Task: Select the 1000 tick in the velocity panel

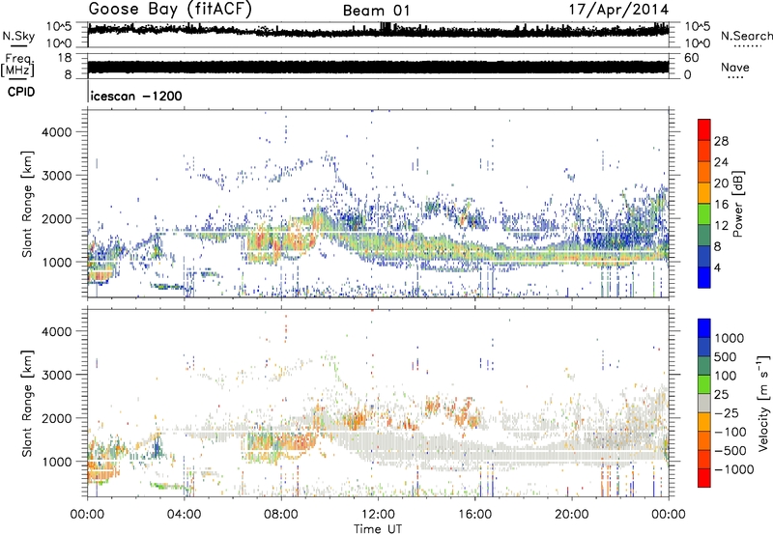Action: coord(56,462)
